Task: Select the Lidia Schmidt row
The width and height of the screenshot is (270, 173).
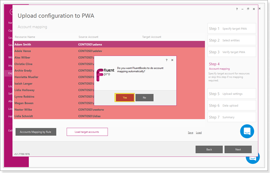Action: pyautogui.click(x=109, y=116)
